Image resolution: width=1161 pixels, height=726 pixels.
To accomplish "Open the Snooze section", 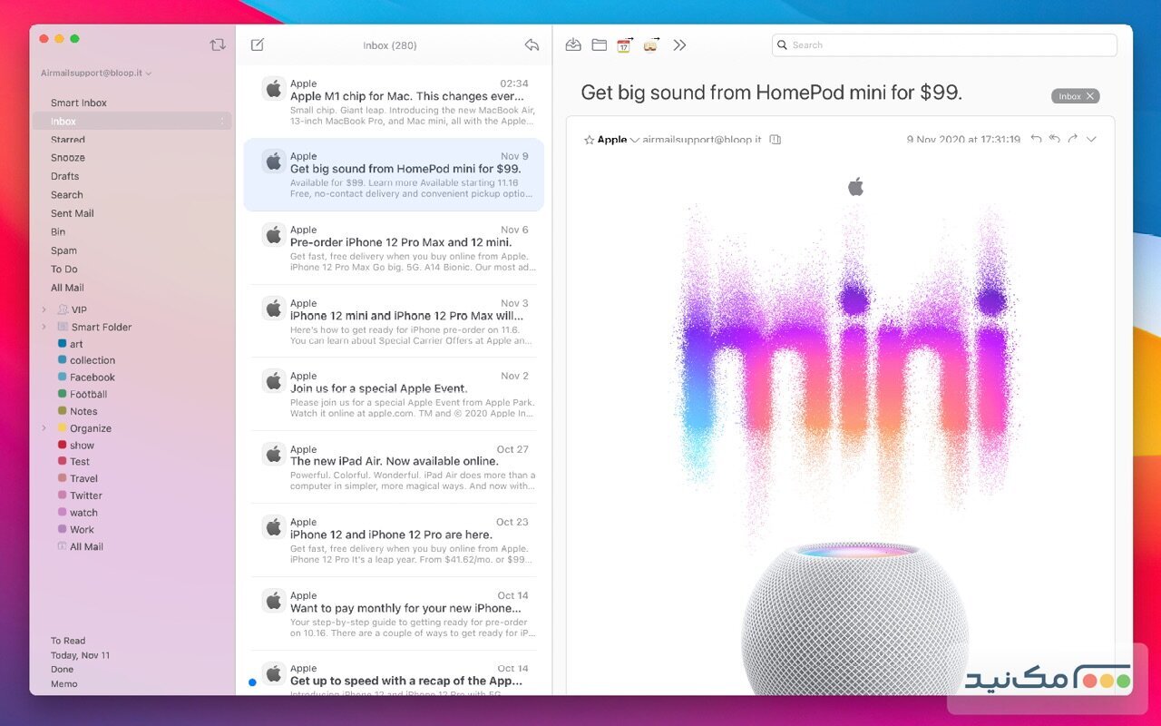I will click(x=69, y=158).
